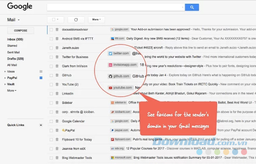Click the ifttt.com favicon label
Image resolution: width=256 pixels, height=164 pixels.
[118, 39]
